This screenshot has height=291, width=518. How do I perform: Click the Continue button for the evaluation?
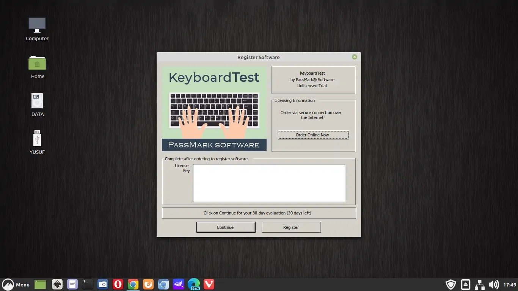pyautogui.click(x=226, y=227)
